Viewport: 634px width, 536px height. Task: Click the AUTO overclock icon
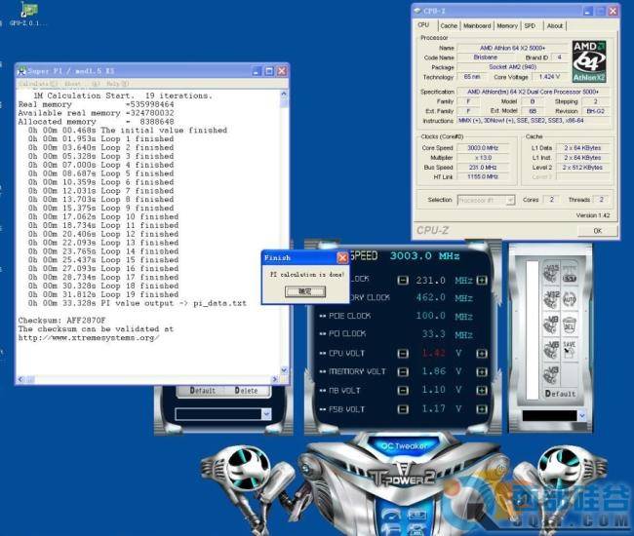[x=570, y=299]
